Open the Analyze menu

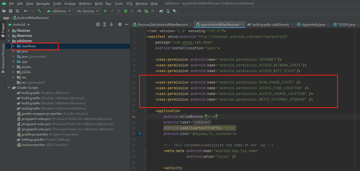click(70, 3)
